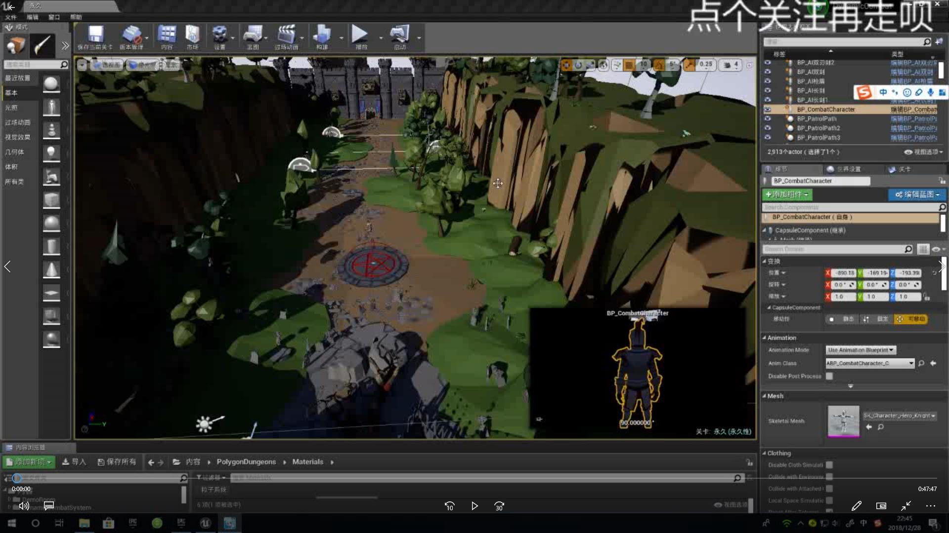Click the Sogou input method S logo
The width and height of the screenshot is (949, 533).
[864, 92]
